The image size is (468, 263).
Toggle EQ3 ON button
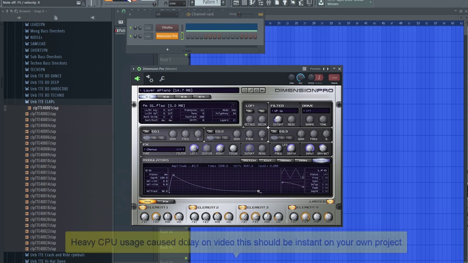click(275, 131)
